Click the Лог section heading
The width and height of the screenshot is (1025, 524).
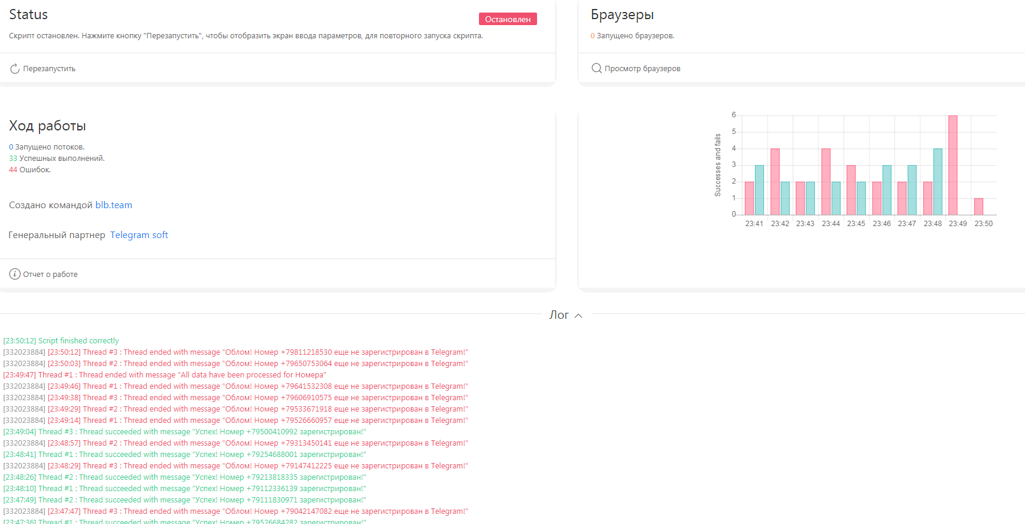(559, 315)
